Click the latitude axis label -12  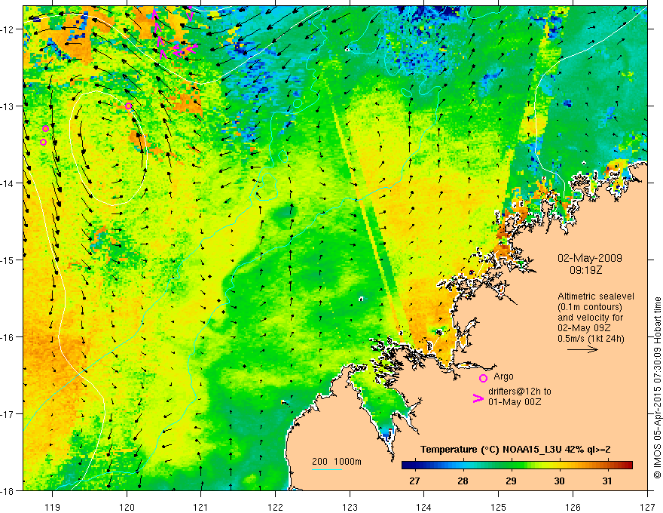click(8, 29)
